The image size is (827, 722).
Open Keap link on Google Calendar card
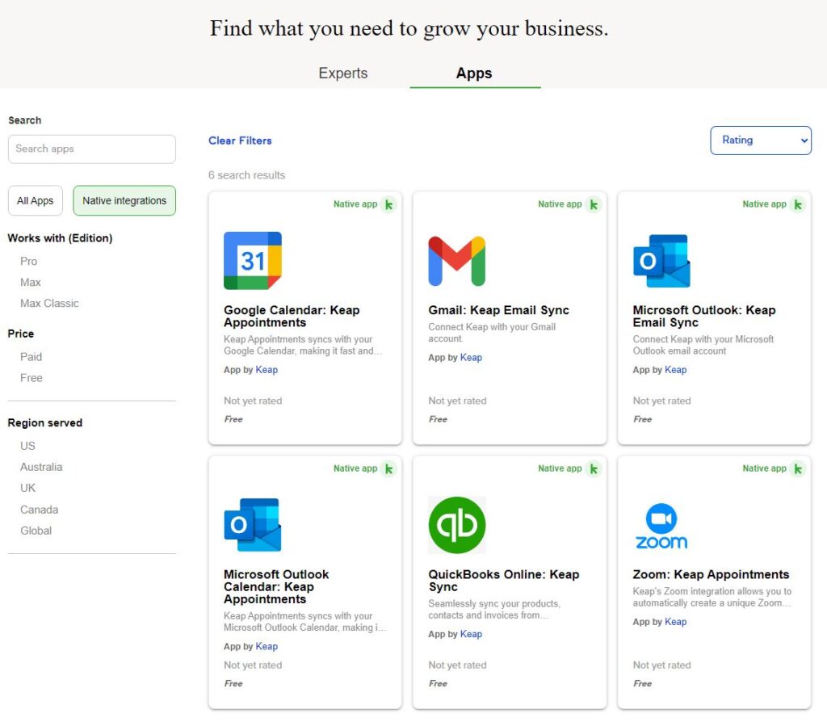(267, 370)
